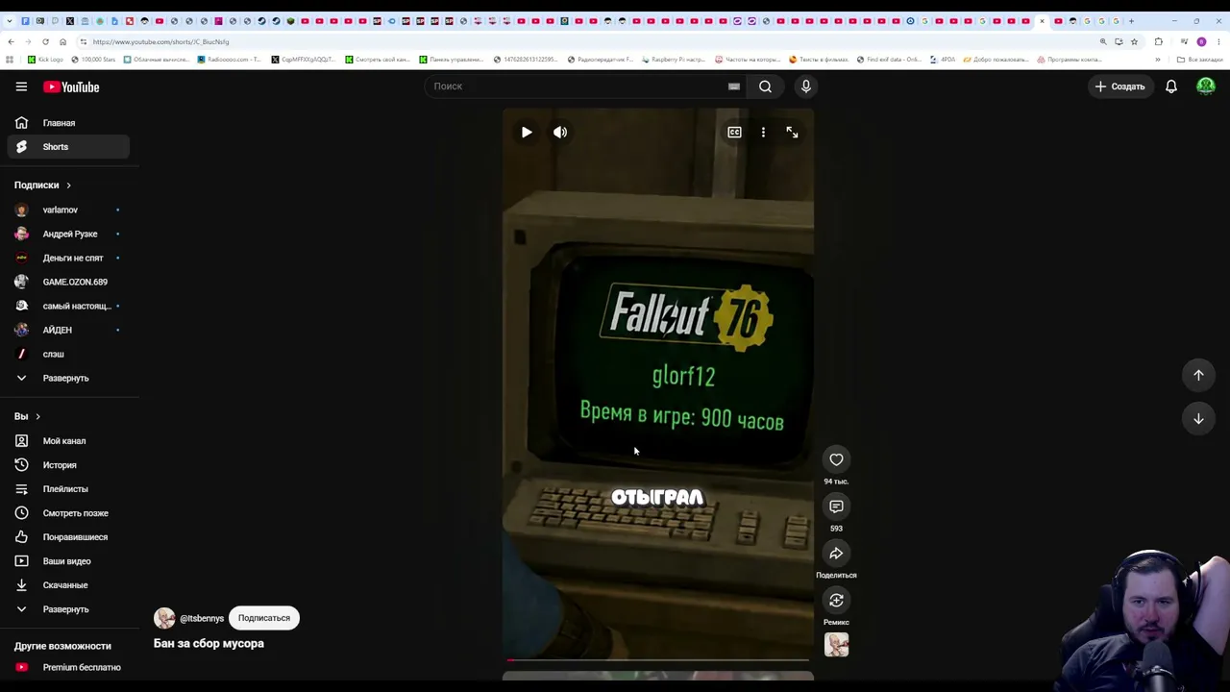1230x692 pixels.
Task: Seek on the Shorts progress bar
Action: pyautogui.click(x=658, y=660)
